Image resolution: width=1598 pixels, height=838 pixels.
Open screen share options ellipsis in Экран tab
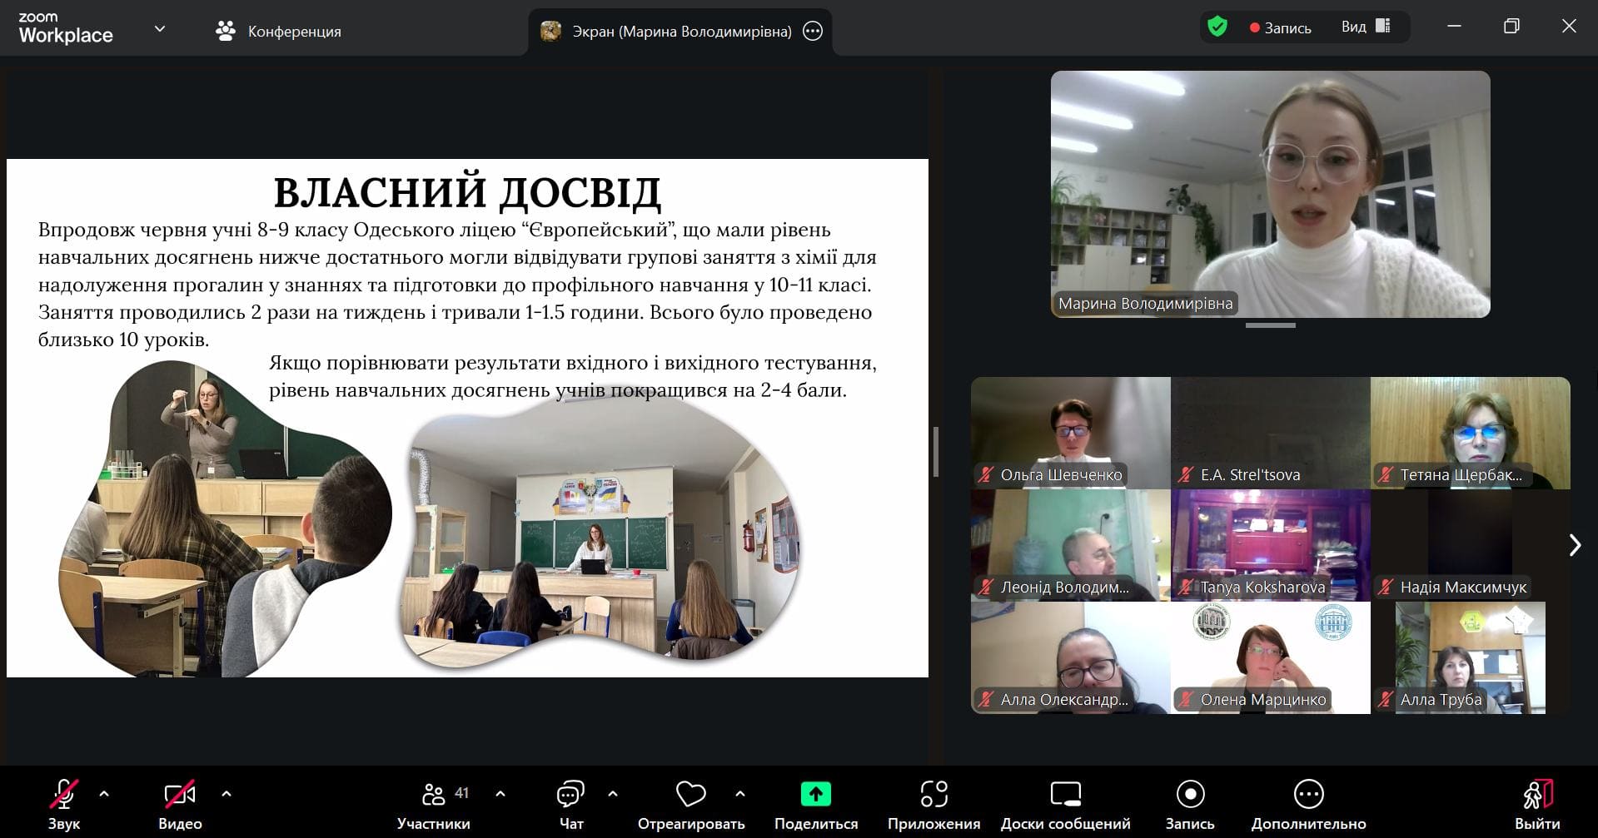pyautogui.click(x=813, y=32)
